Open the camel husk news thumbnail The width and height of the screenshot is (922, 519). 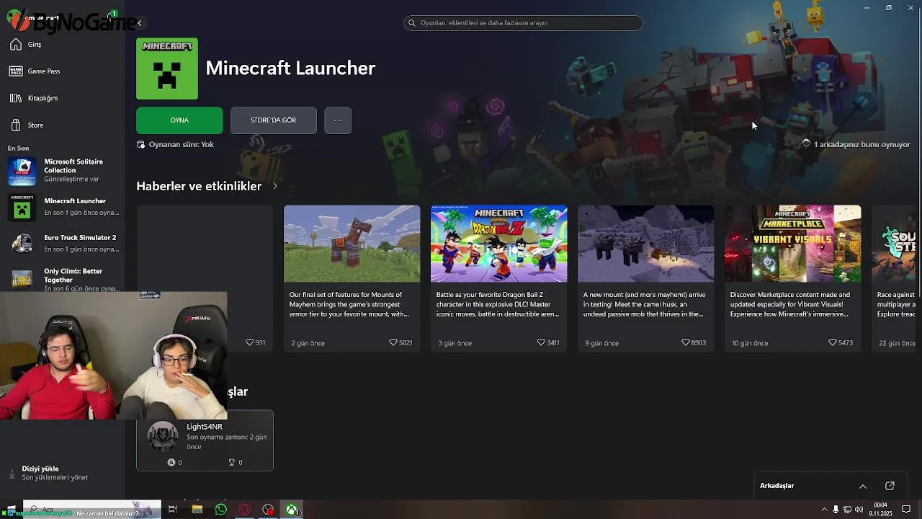point(645,244)
